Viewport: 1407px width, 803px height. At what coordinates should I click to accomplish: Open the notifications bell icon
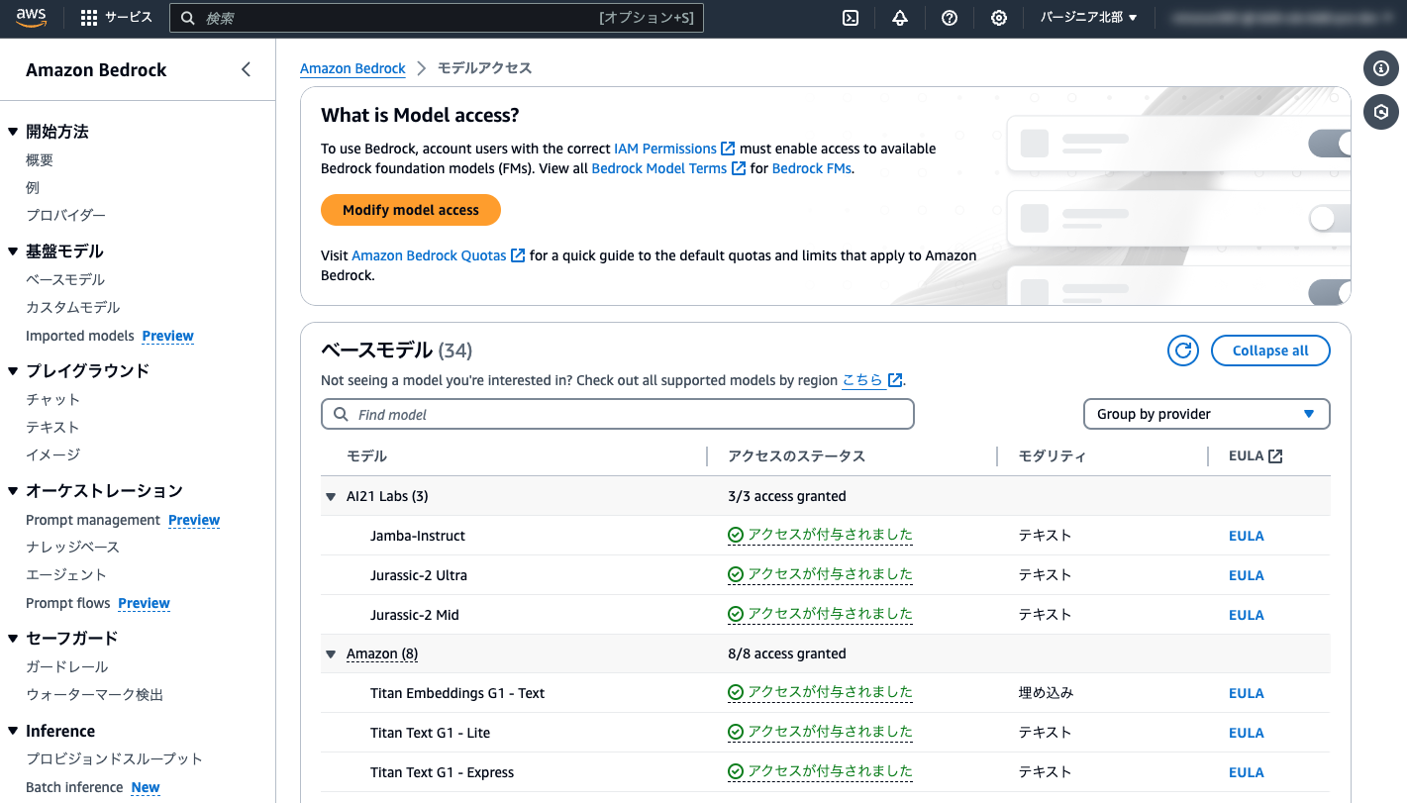[900, 18]
